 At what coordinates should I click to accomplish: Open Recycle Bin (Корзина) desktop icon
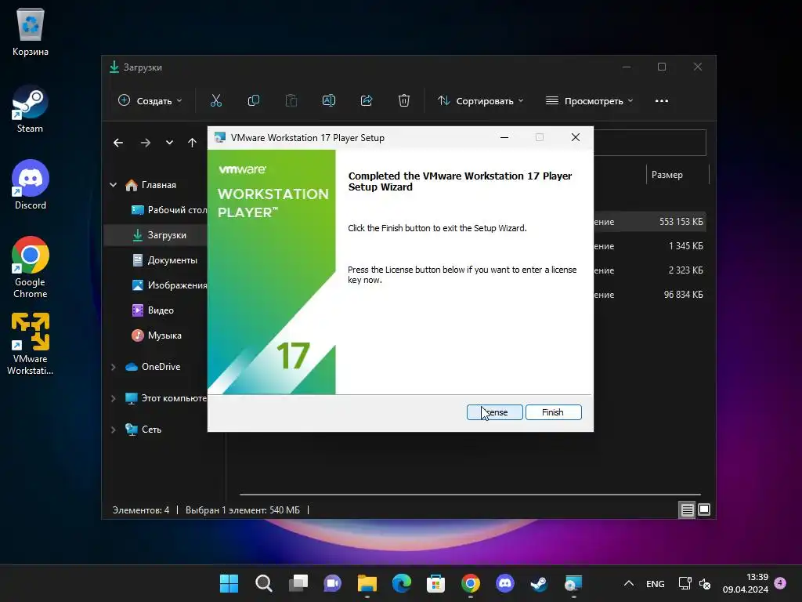(x=31, y=33)
